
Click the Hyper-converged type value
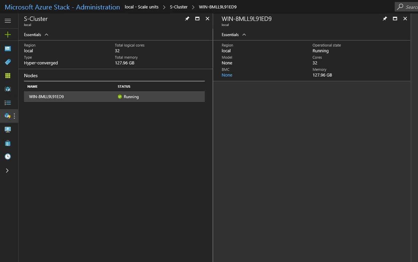click(41, 63)
